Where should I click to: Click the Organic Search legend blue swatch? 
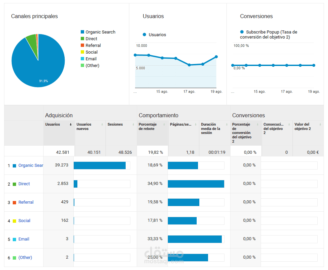pos(82,32)
